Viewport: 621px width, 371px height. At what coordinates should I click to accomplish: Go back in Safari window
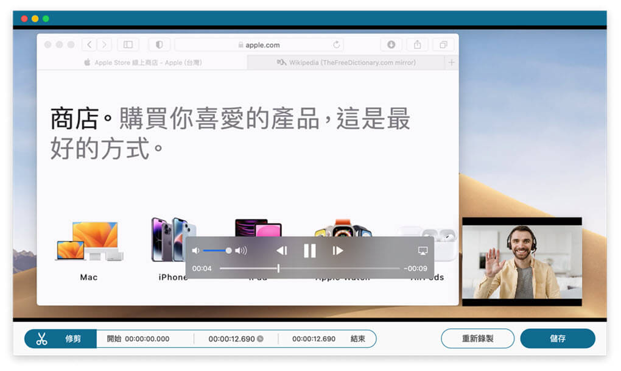89,44
